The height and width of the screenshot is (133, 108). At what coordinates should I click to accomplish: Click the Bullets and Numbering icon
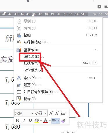pos(19,92)
